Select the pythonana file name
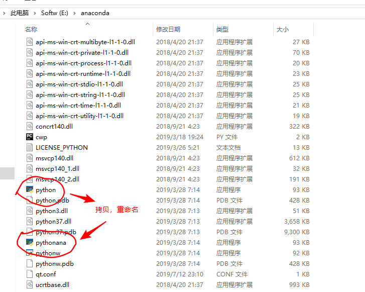The width and height of the screenshot is (365, 292). point(51,243)
